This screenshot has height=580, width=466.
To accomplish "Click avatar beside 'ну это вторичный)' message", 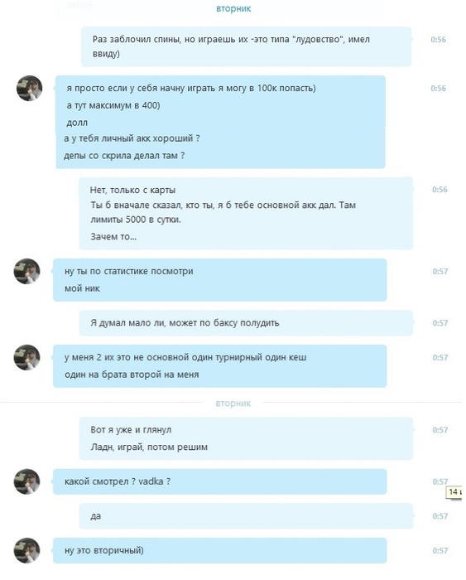I will (x=26, y=551).
